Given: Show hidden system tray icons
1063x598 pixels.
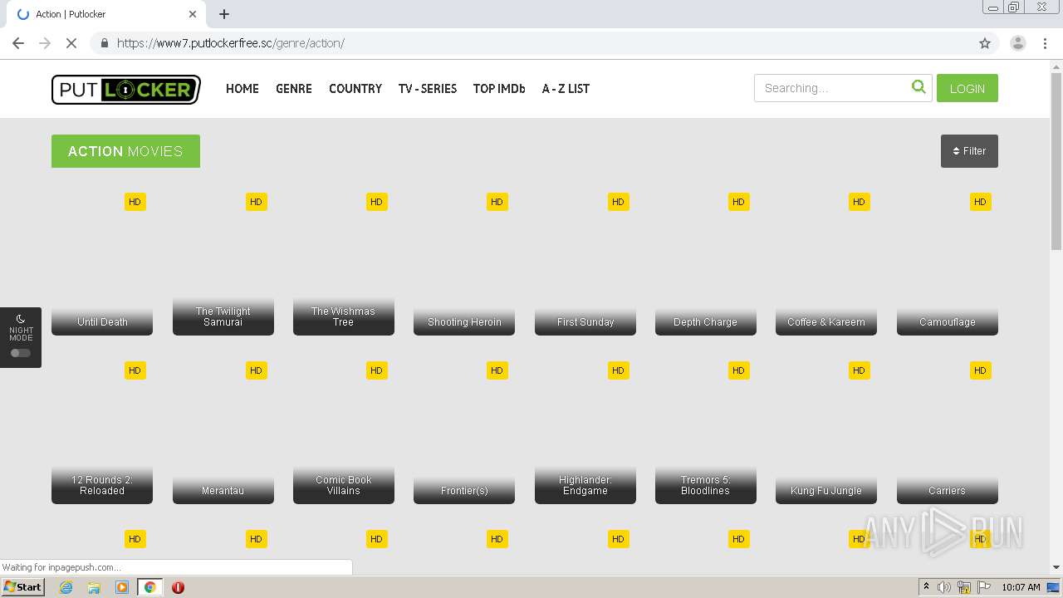Looking at the screenshot, I should 927,587.
